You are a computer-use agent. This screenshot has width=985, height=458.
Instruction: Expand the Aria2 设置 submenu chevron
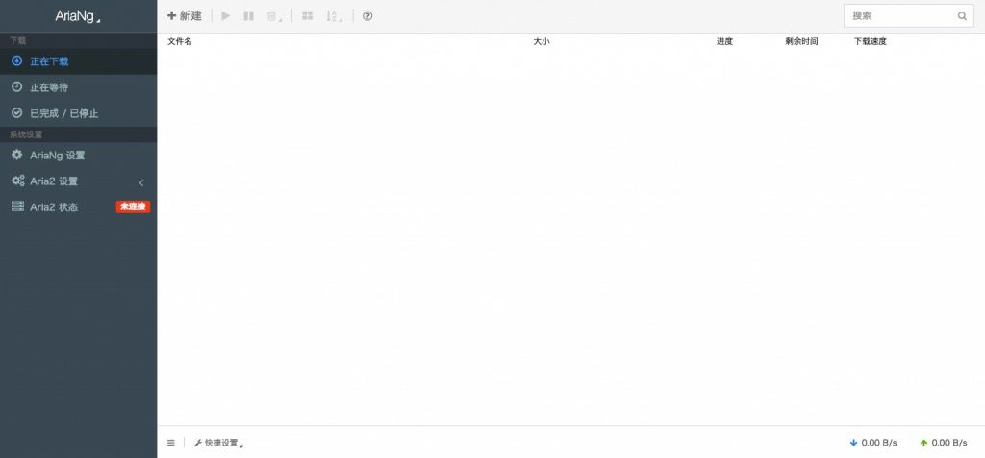pyautogui.click(x=141, y=181)
